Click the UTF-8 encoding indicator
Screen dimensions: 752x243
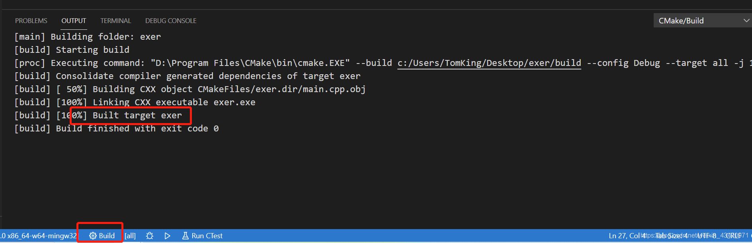coord(707,235)
